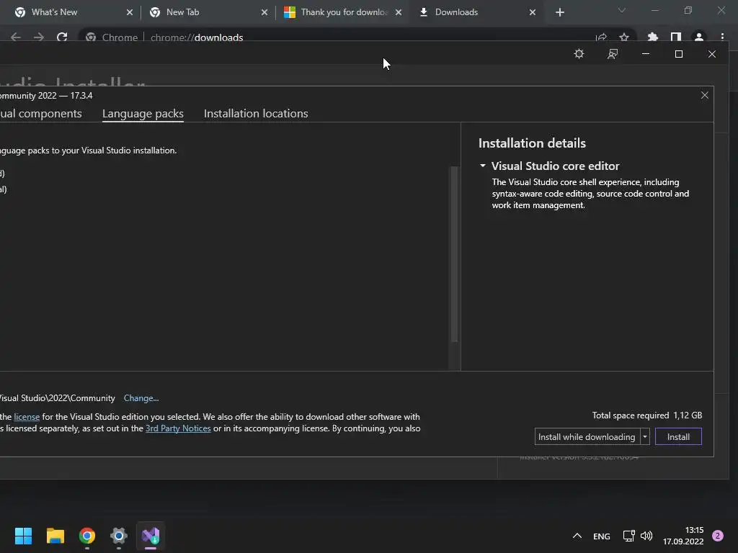Screen dimensions: 738x553
Task: Close the What's New Chrome tab
Action: [130, 12]
